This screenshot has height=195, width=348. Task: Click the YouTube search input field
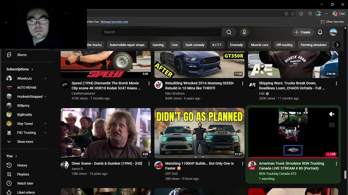[x=161, y=32]
